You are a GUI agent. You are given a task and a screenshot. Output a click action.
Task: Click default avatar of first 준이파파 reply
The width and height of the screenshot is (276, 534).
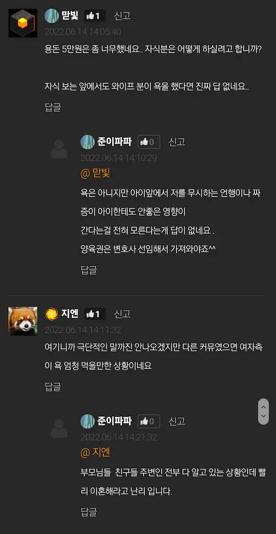click(x=59, y=149)
